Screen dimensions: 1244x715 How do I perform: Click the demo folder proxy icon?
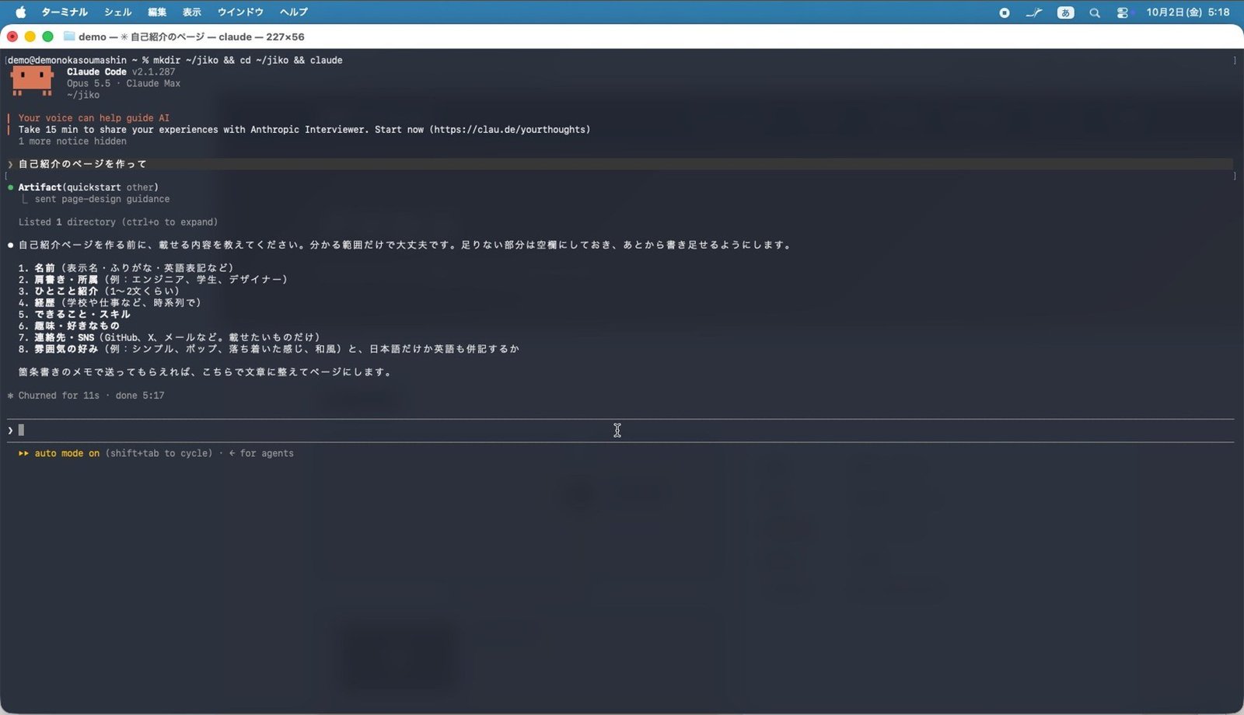(69, 37)
